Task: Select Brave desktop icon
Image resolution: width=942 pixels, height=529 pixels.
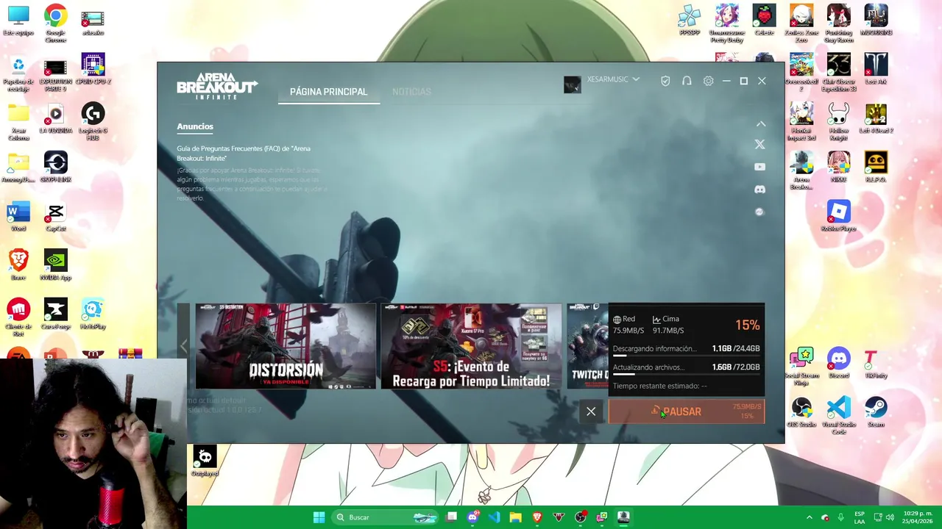Action: [x=18, y=265]
